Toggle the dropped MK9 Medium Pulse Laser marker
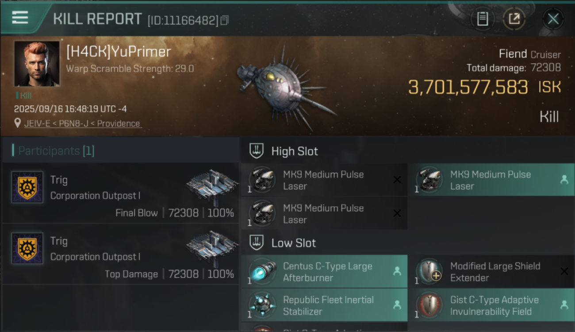This screenshot has height=332, width=575. click(564, 180)
